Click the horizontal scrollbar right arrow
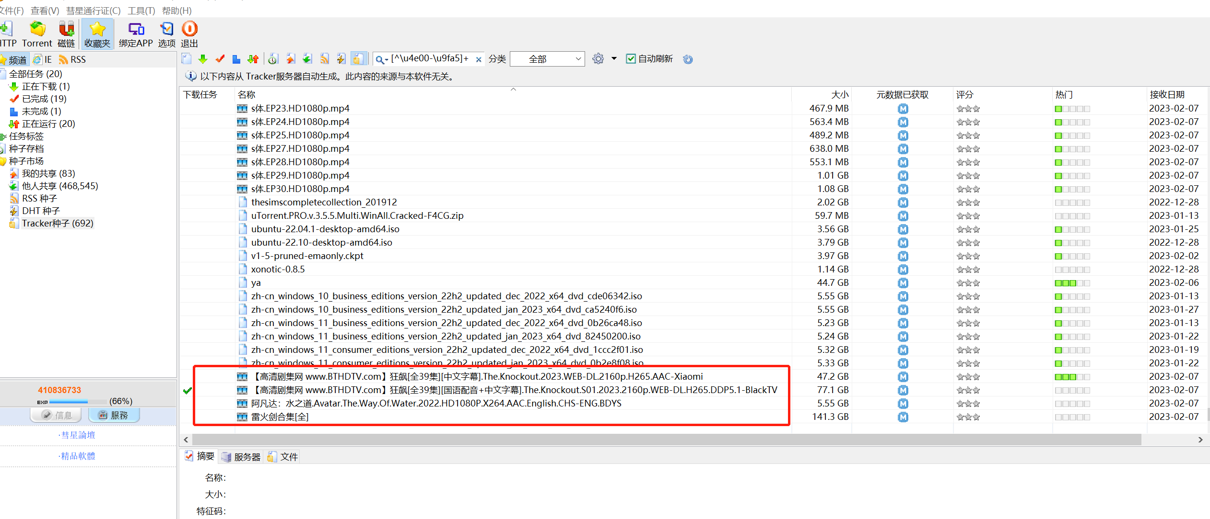 1200,440
